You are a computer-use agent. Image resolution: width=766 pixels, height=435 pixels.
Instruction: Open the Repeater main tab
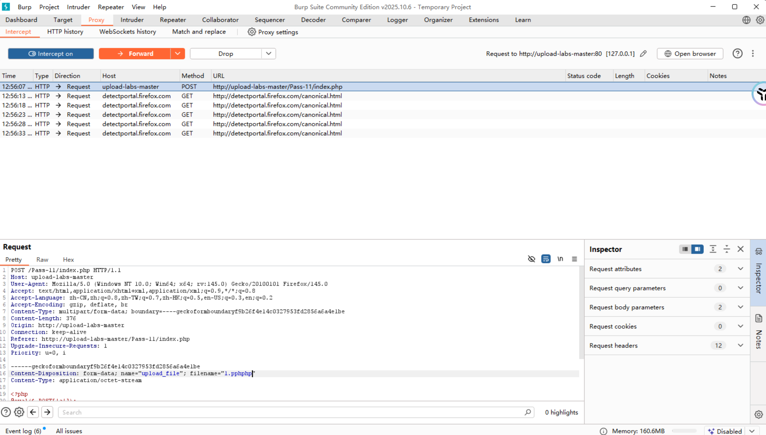pos(173,20)
